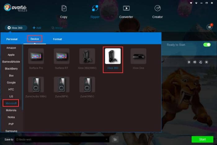This screenshot has width=217, height=145.
Task: Open the skin shirt icon in title bar
Action: coord(191,3)
